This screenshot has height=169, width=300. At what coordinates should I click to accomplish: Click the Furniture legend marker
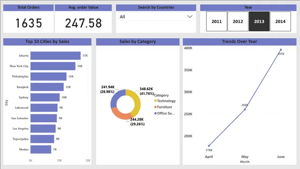tap(155, 107)
